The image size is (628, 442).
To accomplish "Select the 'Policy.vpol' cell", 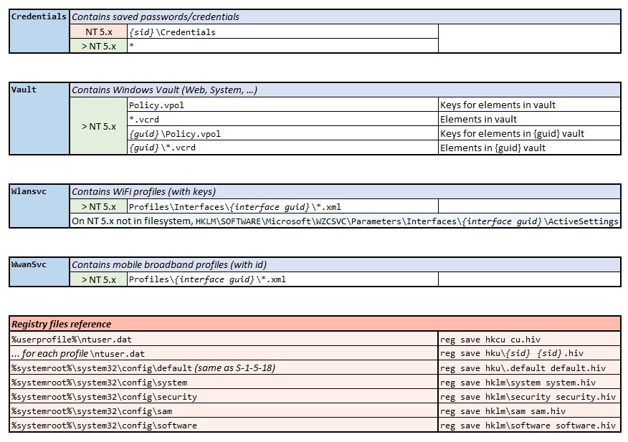I will click(x=282, y=105).
